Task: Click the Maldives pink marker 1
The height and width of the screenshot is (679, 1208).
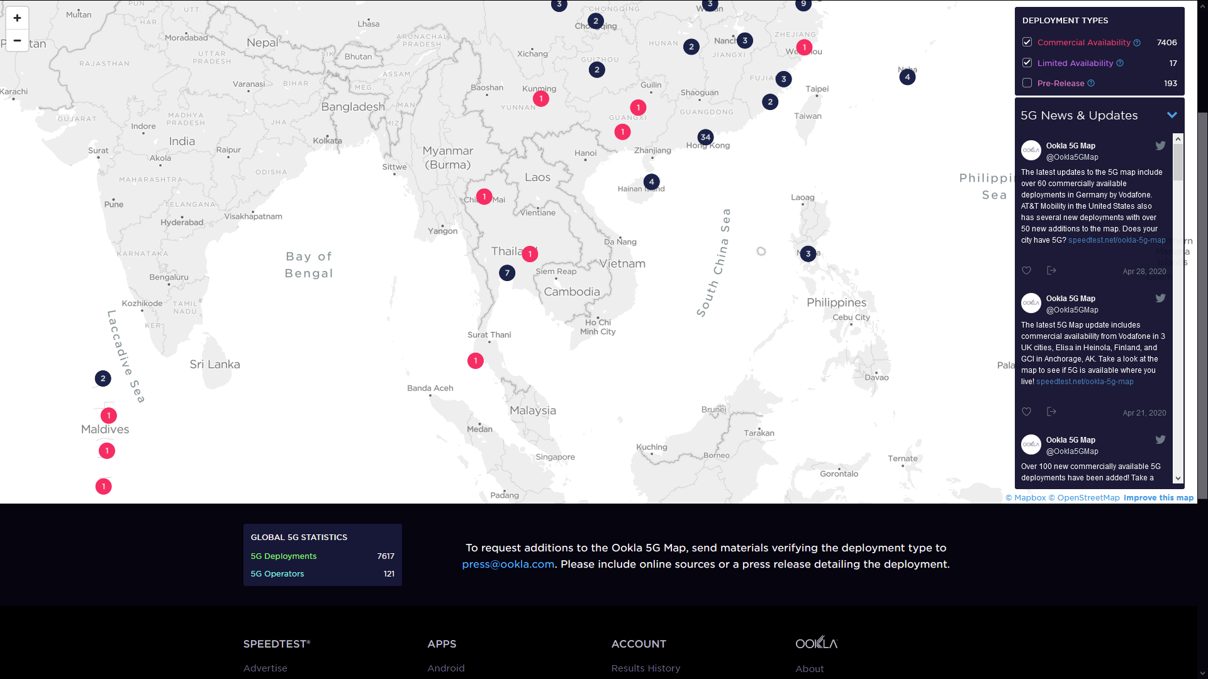Action: (x=109, y=416)
